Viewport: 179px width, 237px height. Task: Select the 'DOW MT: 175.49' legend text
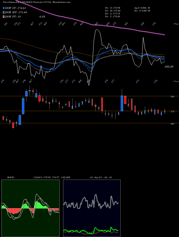pos(16,13)
